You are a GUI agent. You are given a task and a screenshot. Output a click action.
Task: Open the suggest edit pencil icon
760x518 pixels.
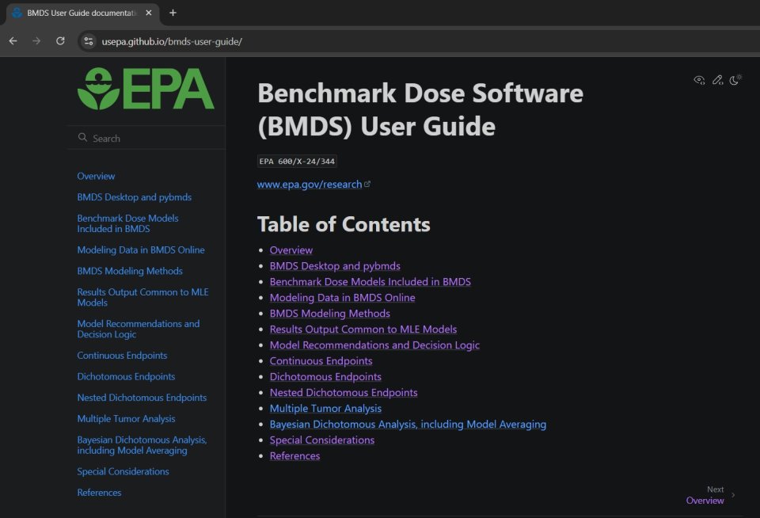point(718,80)
